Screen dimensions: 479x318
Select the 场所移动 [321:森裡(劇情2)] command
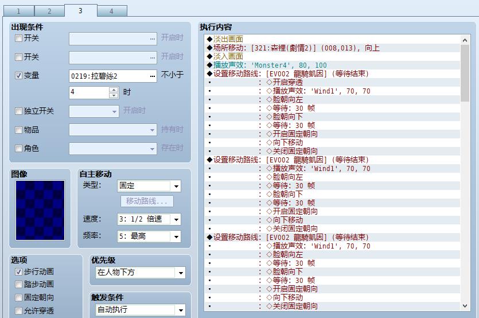point(333,48)
